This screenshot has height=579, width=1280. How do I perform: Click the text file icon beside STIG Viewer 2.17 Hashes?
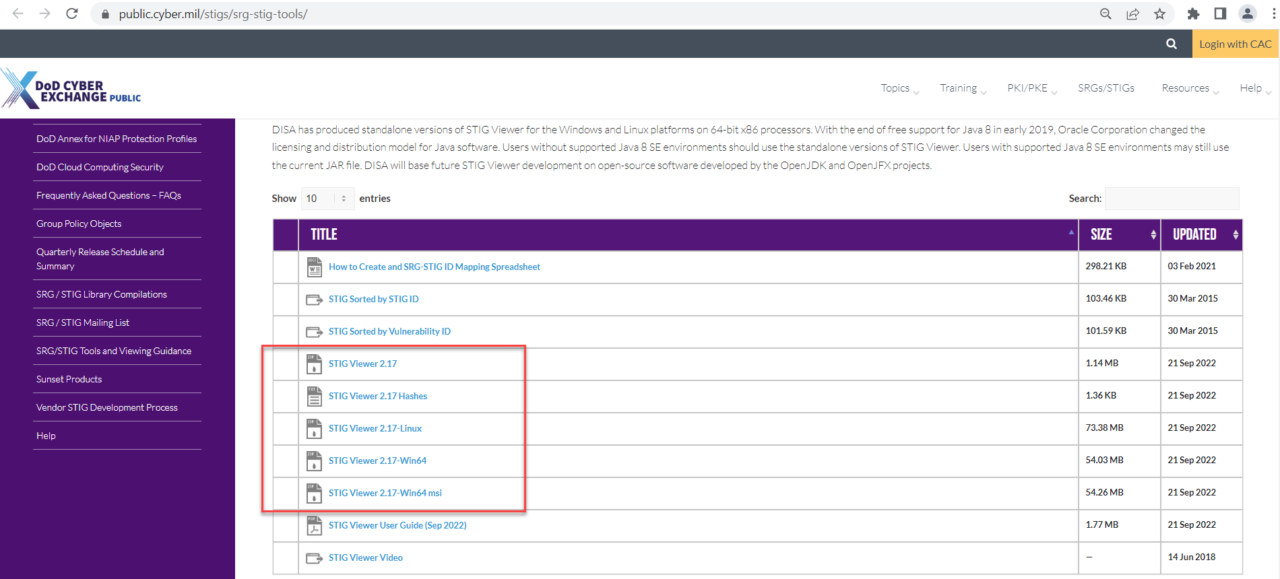pos(314,396)
